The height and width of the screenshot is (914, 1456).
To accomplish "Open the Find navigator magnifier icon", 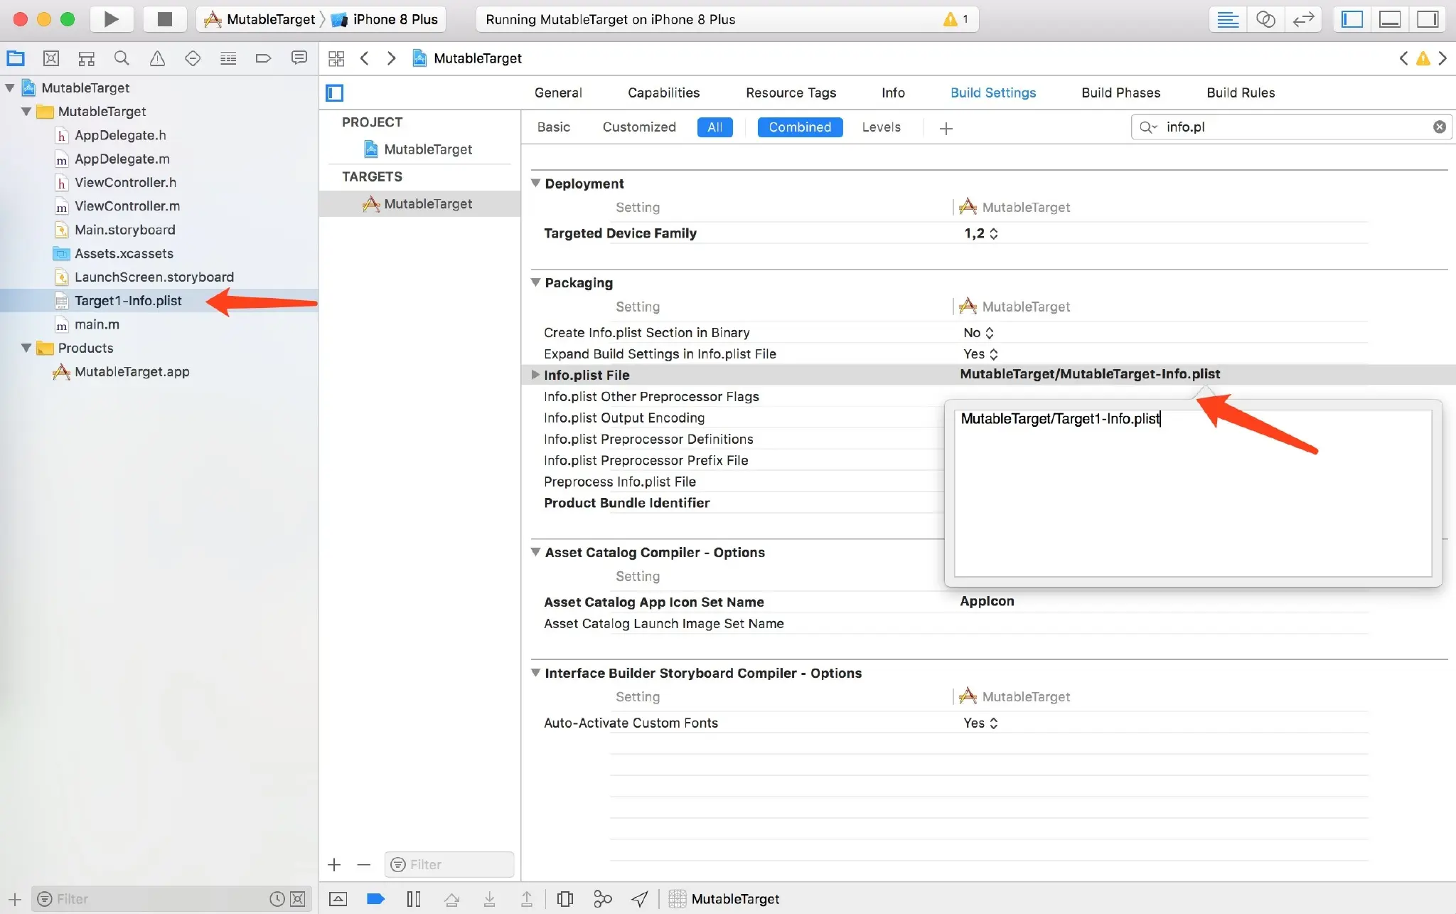I will [x=122, y=58].
